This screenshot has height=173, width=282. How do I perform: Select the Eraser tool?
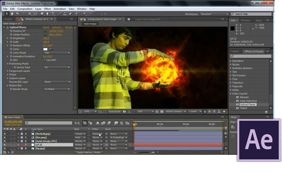70,14
